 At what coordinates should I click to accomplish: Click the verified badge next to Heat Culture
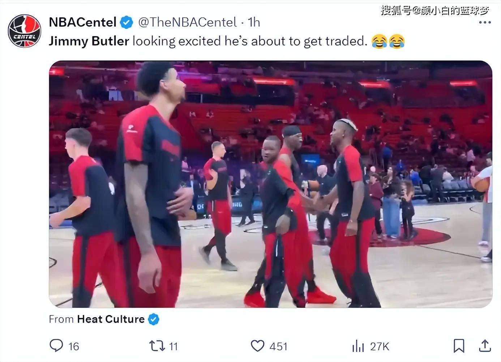154,319
